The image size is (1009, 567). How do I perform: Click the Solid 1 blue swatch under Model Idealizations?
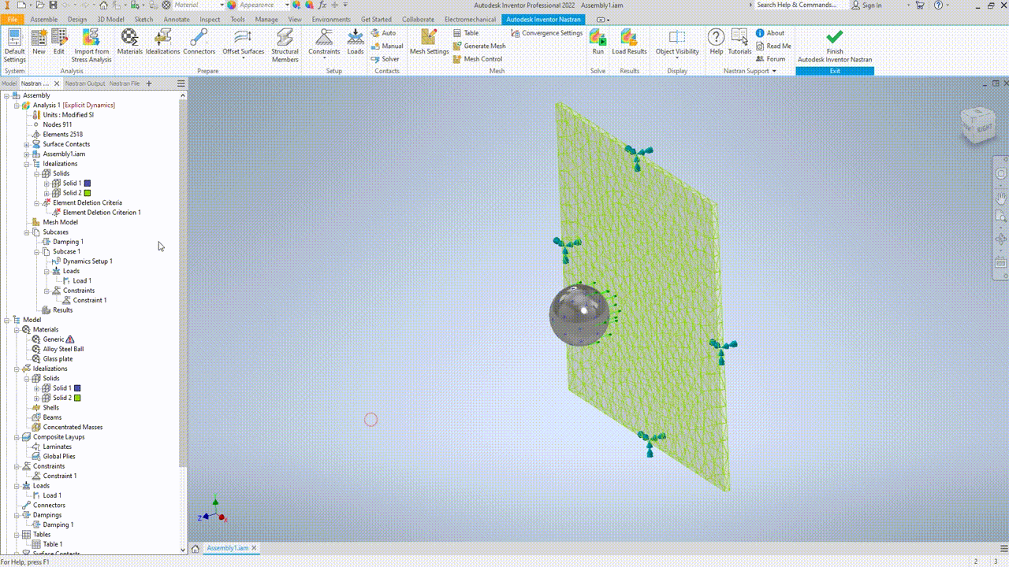click(77, 388)
